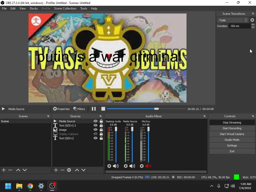Open Media Source Properties gear
The height and width of the screenshot is (192, 256).
coord(61,109)
